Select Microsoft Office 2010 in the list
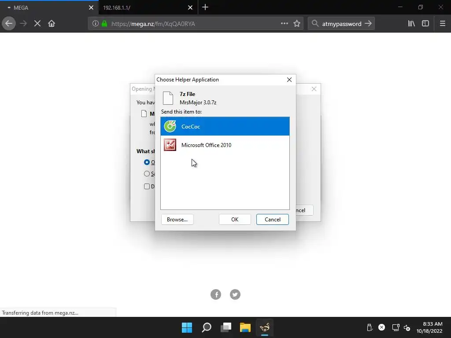This screenshot has height=338, width=451. (225, 145)
